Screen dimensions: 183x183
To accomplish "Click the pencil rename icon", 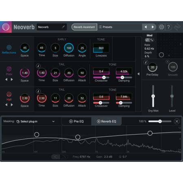I will (x=63, y=27).
